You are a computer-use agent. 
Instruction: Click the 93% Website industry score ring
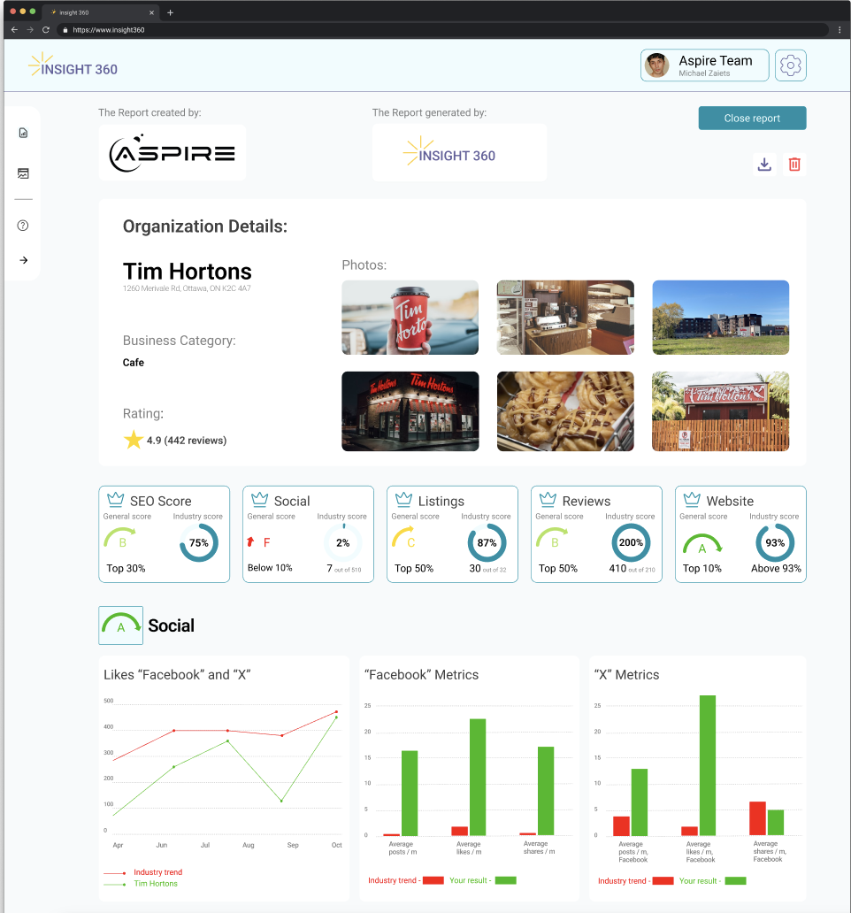pos(775,542)
